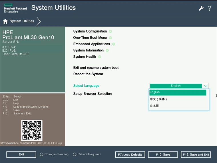Screen dimensions: 217x163
Task: Choose English from the language list
Action: point(178,92)
